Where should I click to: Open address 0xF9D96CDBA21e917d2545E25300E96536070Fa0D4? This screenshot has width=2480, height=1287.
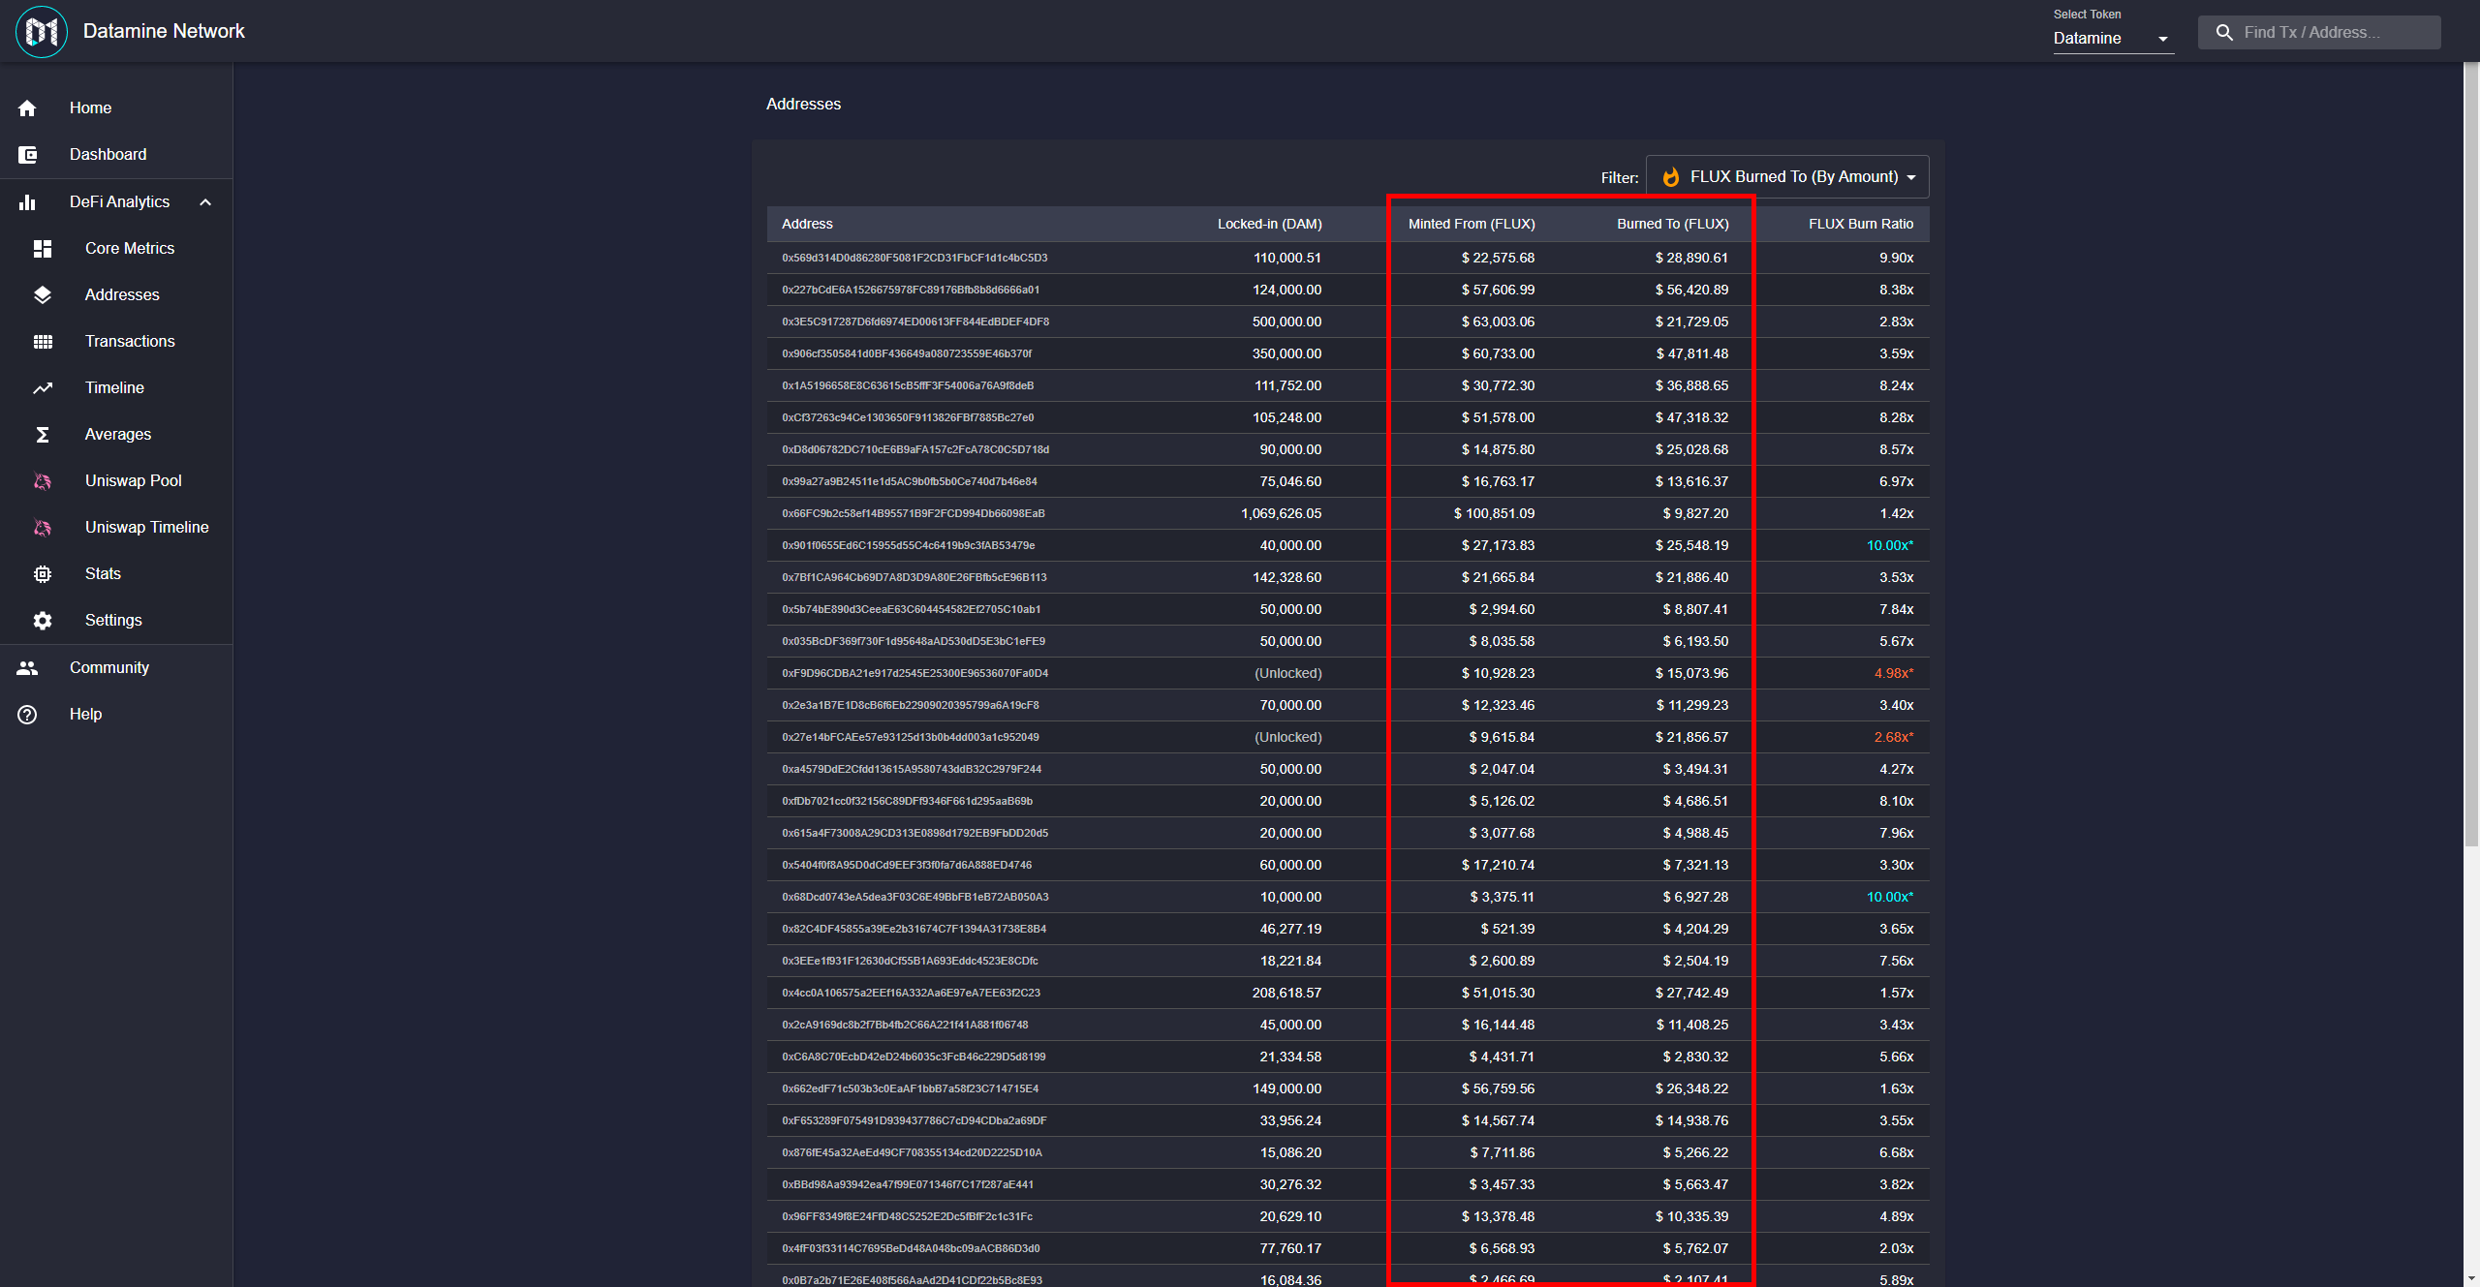pos(914,673)
